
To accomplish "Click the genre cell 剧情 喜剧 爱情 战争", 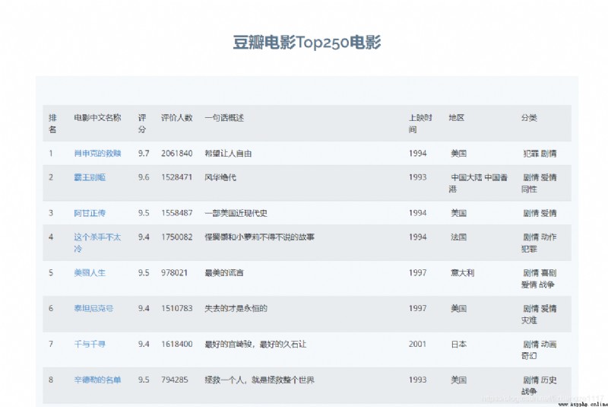I will click(x=539, y=278).
